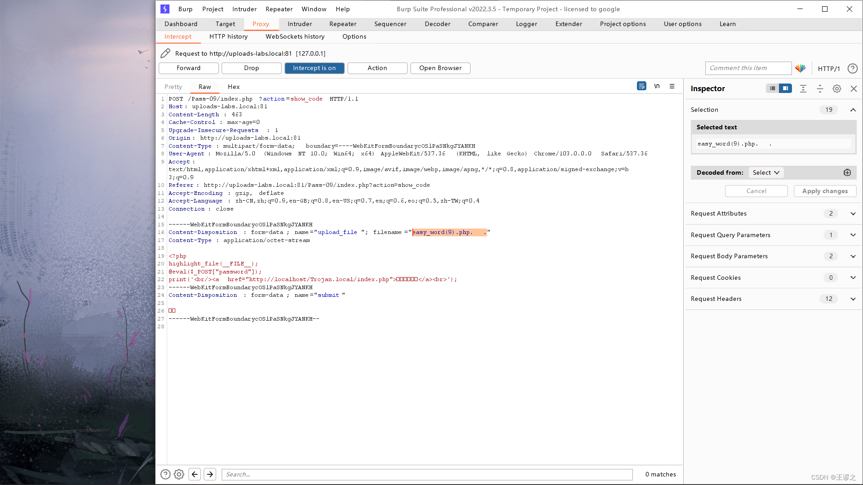
Task: Add a decoding with the plus icon
Action: 847,172
